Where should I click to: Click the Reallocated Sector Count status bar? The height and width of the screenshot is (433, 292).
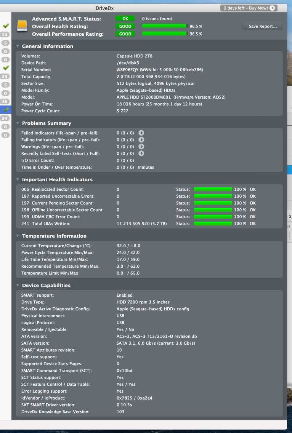[x=213, y=189]
